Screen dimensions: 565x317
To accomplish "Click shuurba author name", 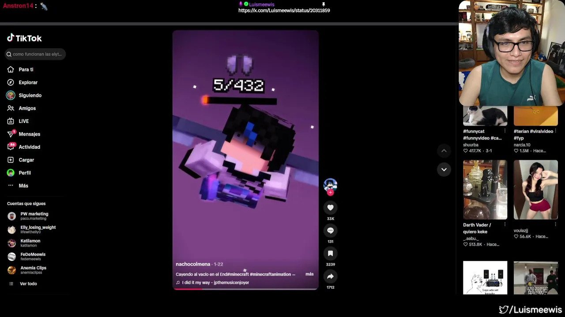I will tap(471, 145).
